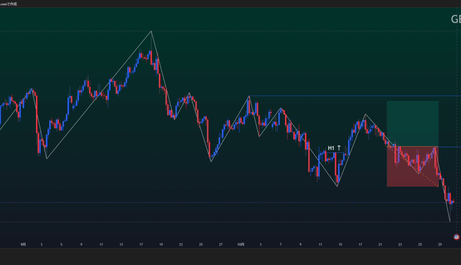The height and width of the screenshot is (265, 461).
Task: Click the lowest zigzag endpoint at far right
Action: tap(450, 222)
